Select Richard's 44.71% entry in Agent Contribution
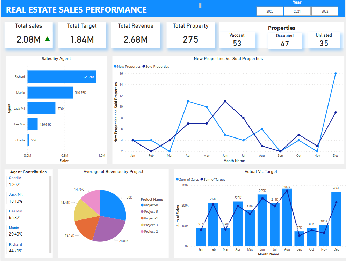The width and height of the screenshot is (346, 261). [15, 247]
